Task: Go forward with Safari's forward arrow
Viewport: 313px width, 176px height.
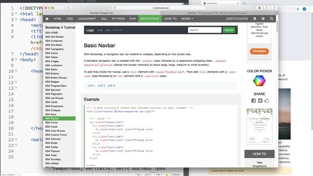Action: [x=62, y=8]
